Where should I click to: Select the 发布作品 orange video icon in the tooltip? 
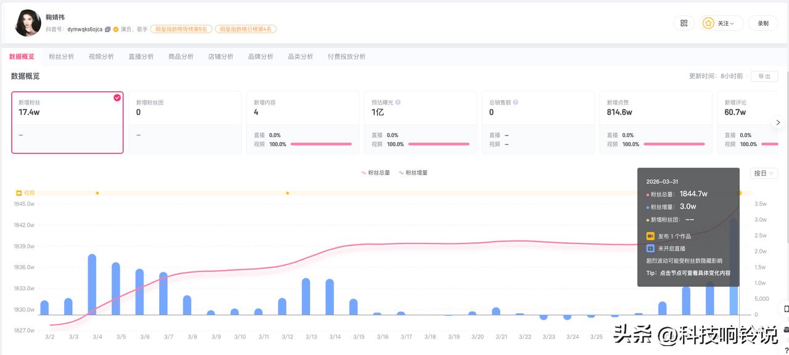[651, 235]
